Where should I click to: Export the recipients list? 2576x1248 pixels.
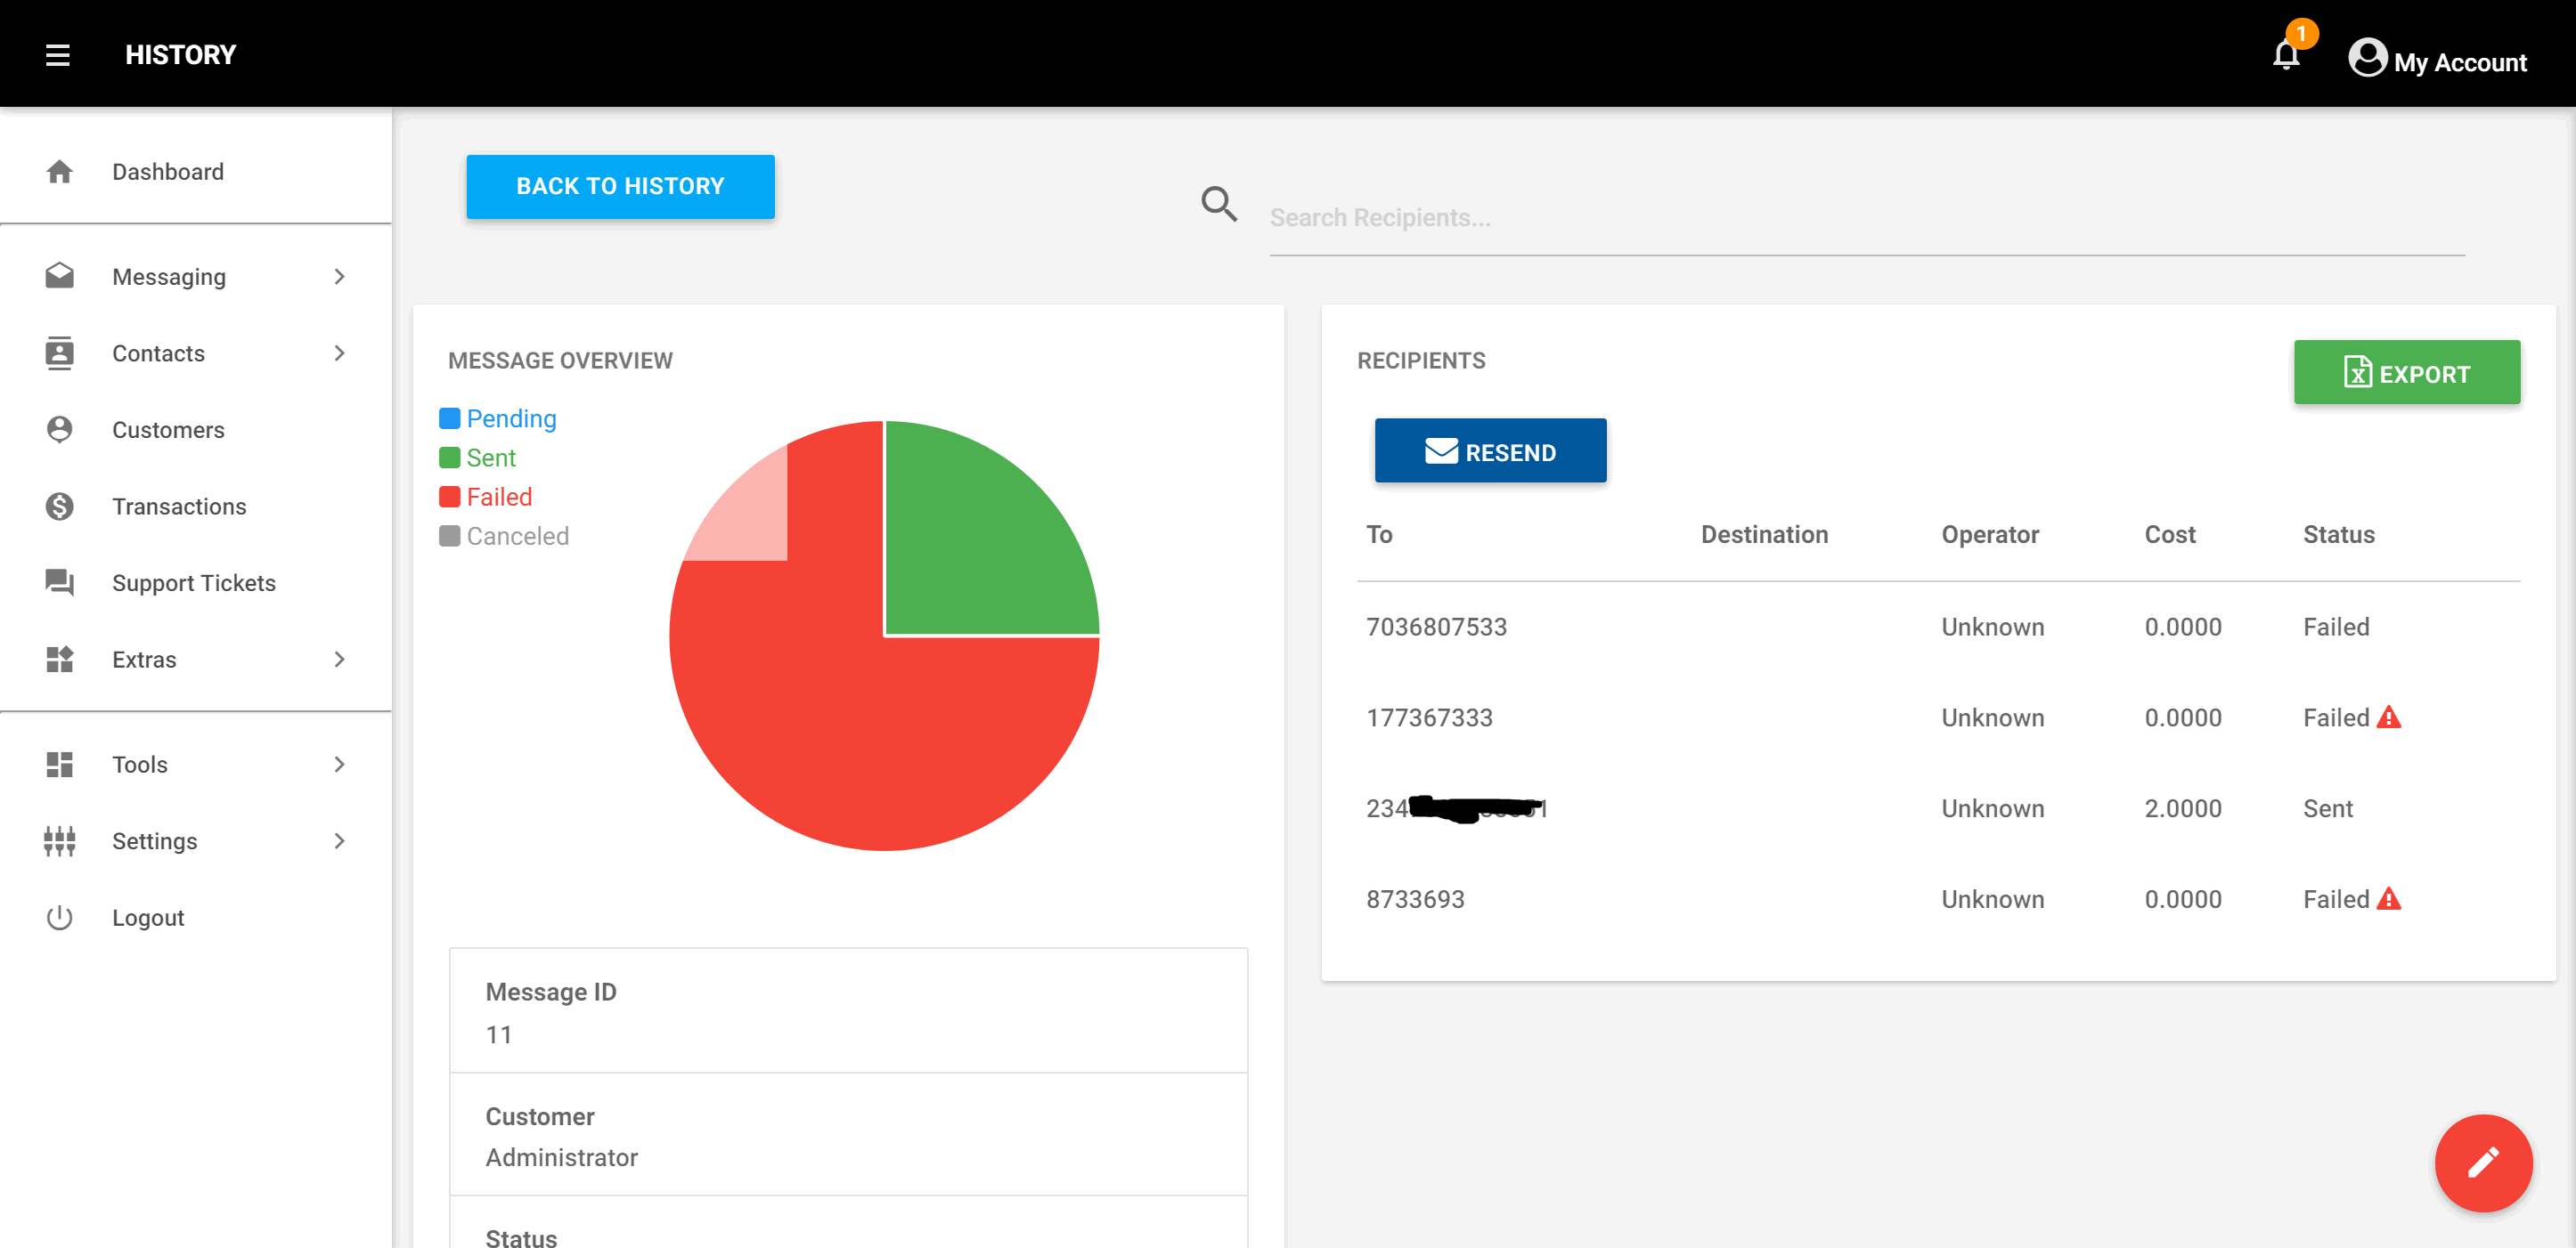2406,373
